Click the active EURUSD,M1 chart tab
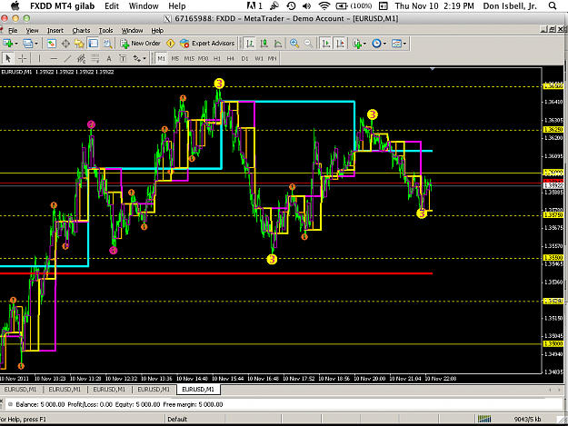This screenshot has width=568, height=426. tap(198, 390)
